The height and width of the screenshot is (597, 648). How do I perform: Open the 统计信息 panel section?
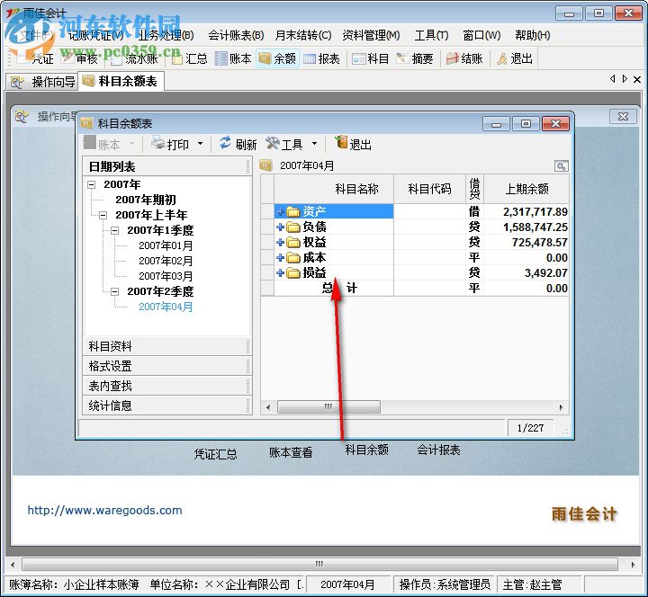(x=167, y=405)
